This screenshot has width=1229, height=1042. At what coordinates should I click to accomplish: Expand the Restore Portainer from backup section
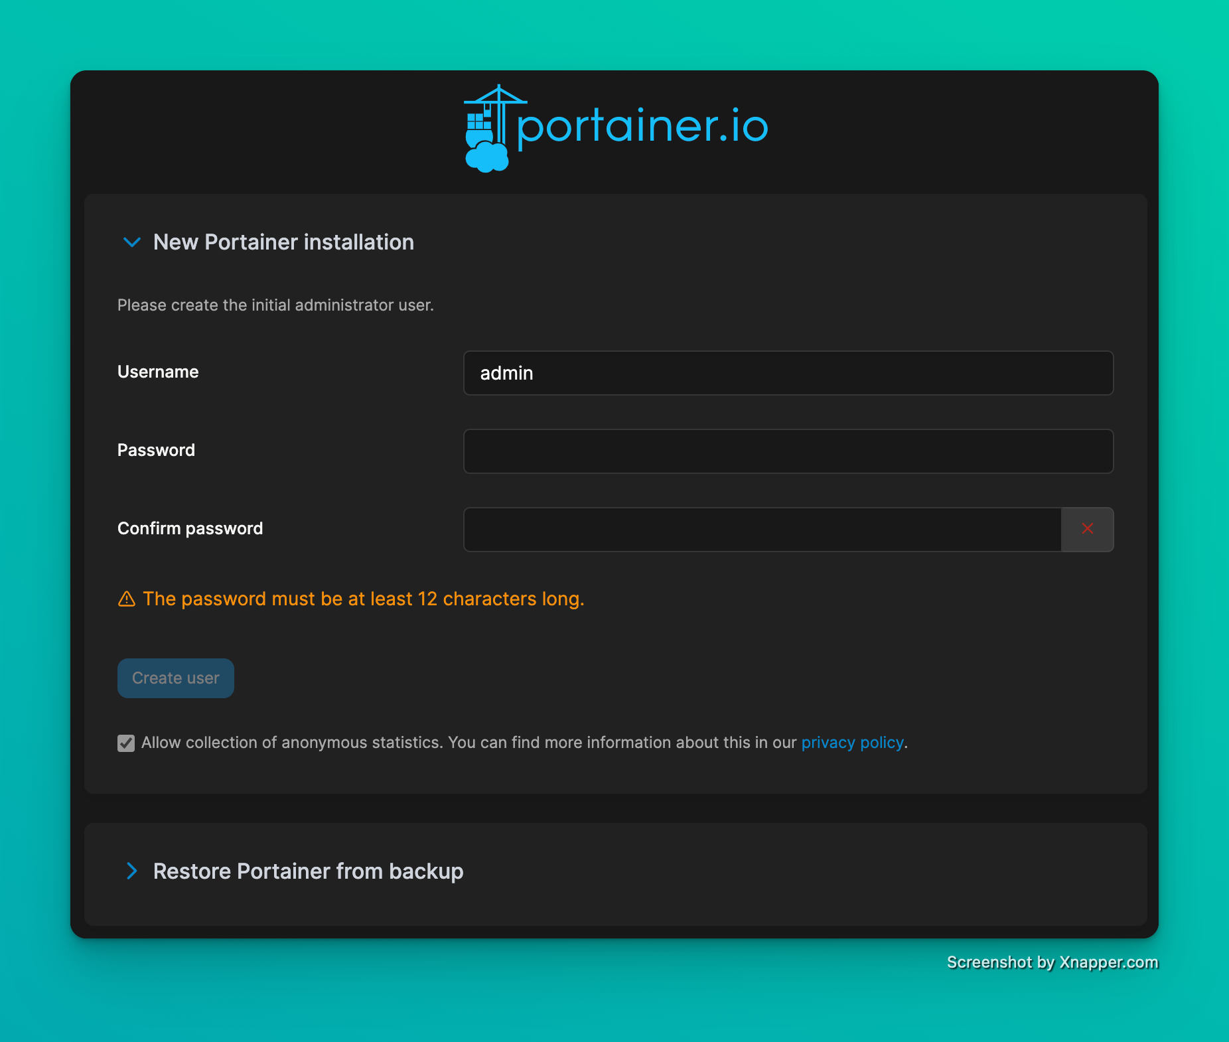coord(132,871)
